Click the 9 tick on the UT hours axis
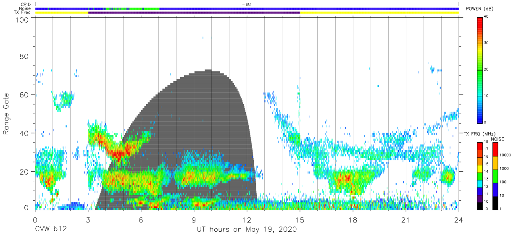This screenshot has height=238, width=516. tap(194, 220)
